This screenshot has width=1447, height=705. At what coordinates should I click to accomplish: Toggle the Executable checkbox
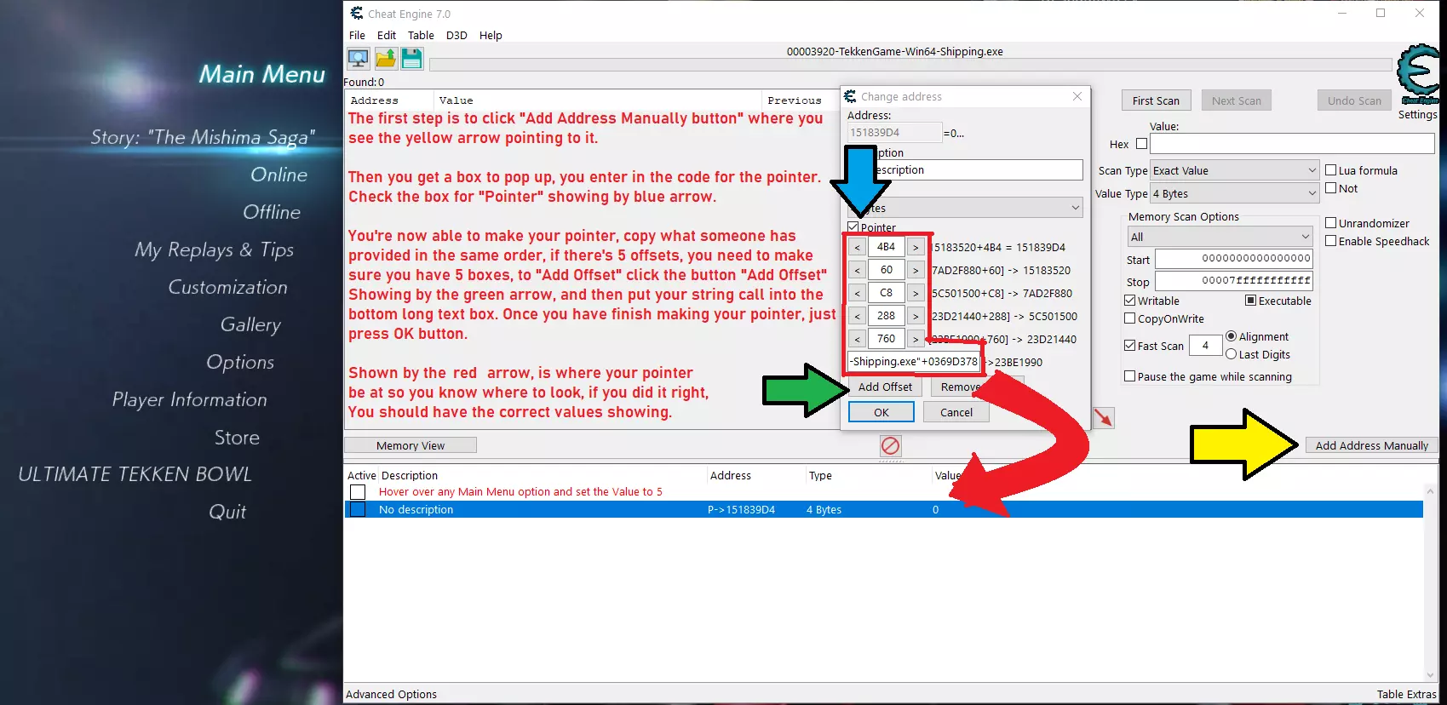coord(1251,301)
